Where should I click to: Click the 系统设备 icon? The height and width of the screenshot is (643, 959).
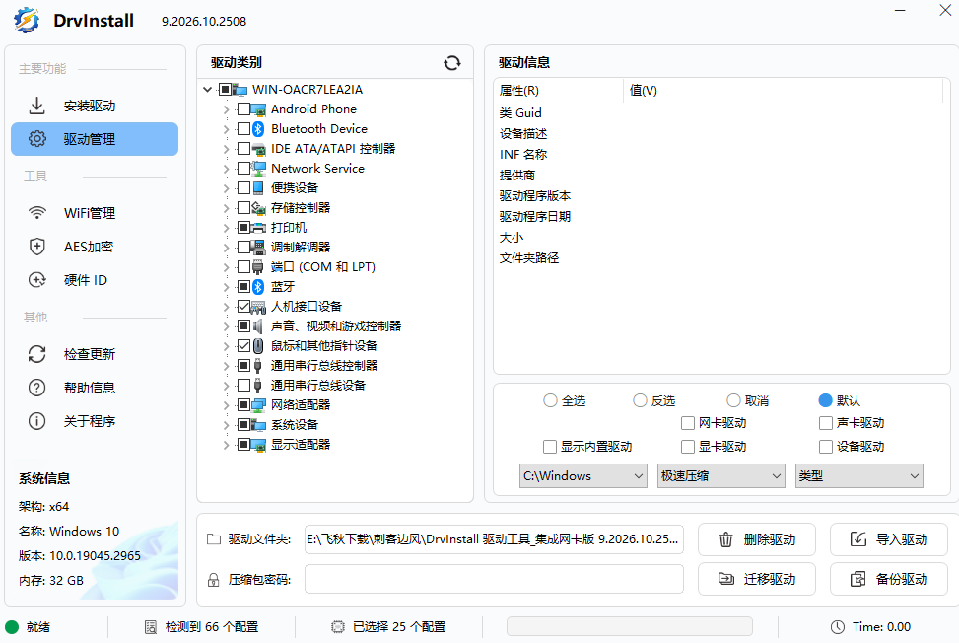[258, 425]
